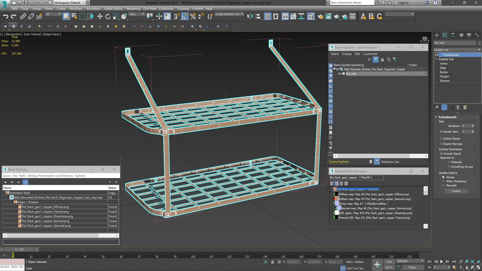This screenshot has width=482, height=271.
Task: Enable Isoline Display checkbox
Action: (441, 139)
